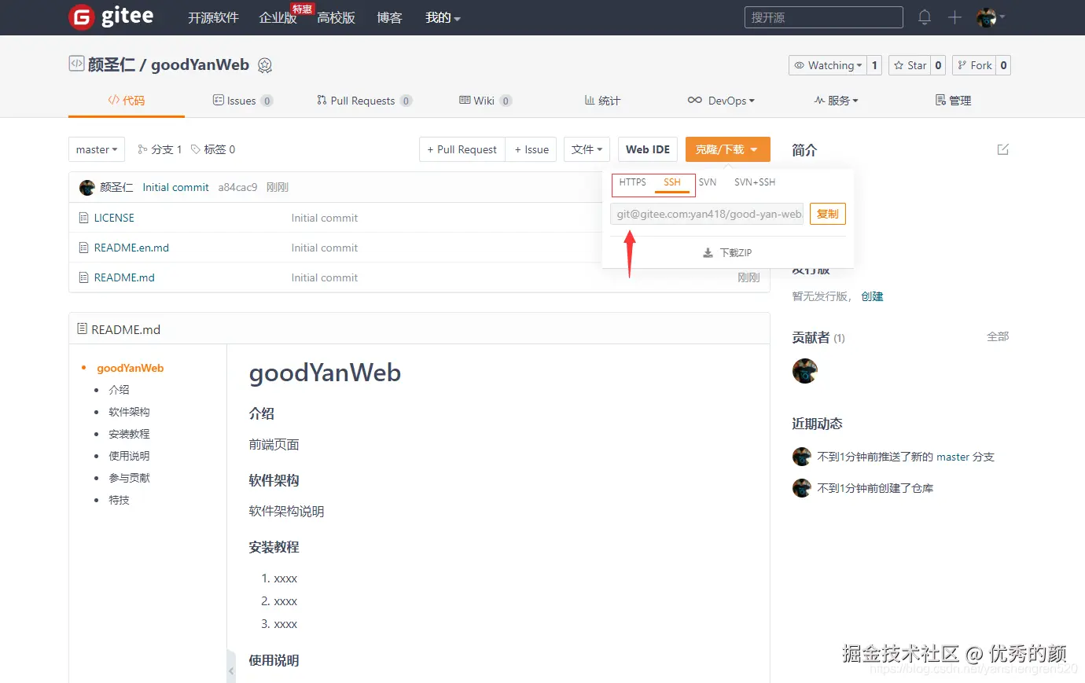The width and height of the screenshot is (1085, 683).
Task: Click the 下载ZIP download option
Action: (727, 253)
